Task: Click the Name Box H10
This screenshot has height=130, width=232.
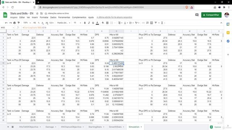Action: point(7,27)
